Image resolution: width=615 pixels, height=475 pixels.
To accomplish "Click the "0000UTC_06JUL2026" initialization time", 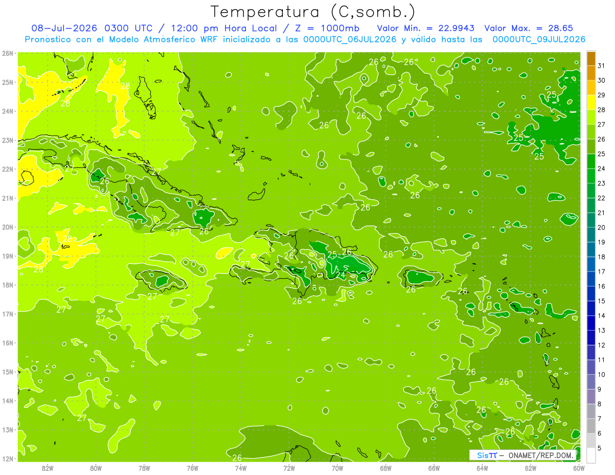I will click(350, 39).
